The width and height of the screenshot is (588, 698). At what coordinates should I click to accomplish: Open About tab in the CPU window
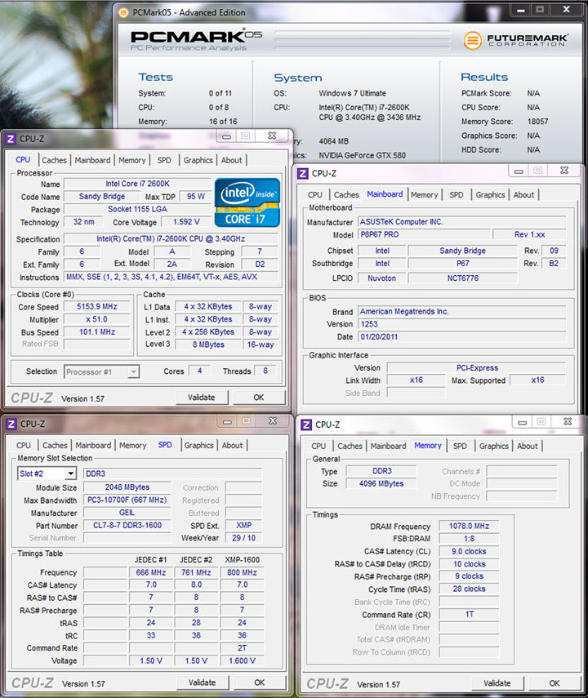pos(232,160)
